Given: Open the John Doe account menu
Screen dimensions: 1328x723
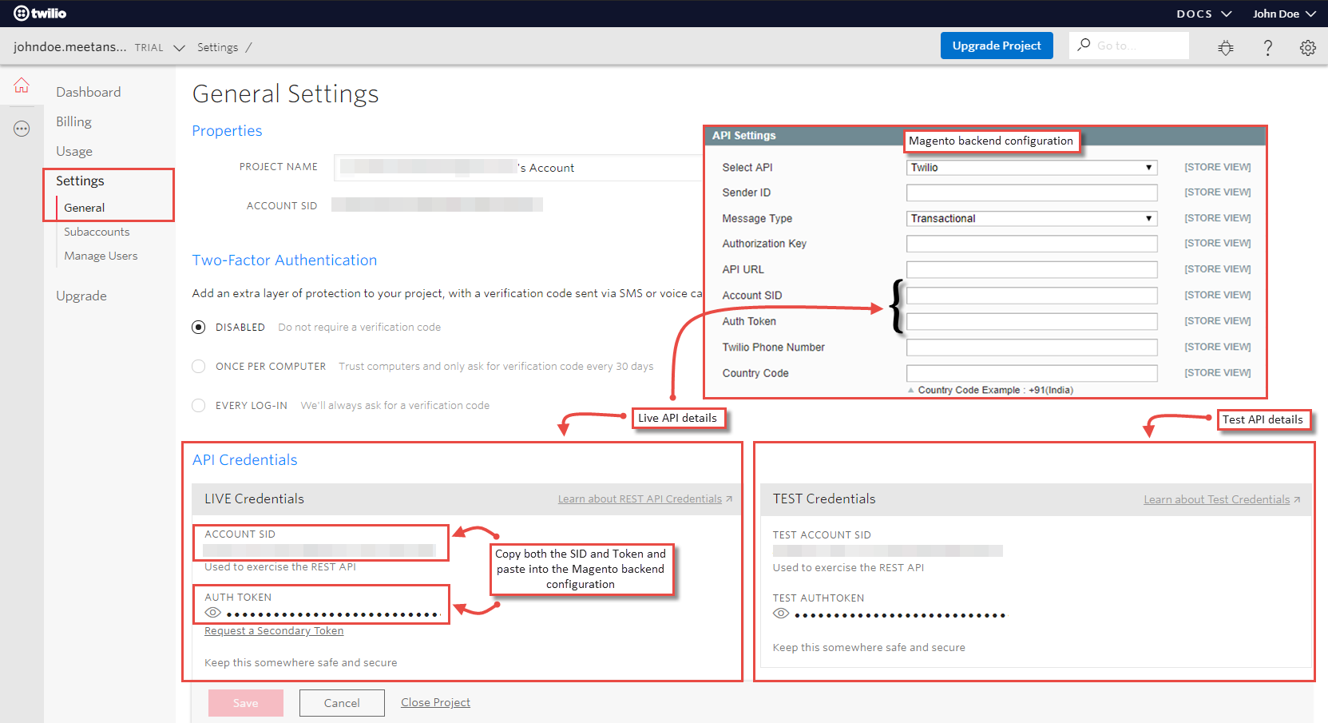Looking at the screenshot, I should coord(1284,14).
